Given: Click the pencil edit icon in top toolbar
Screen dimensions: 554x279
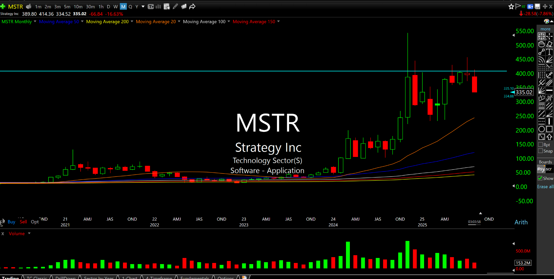Looking at the screenshot, I should click(x=175, y=6).
